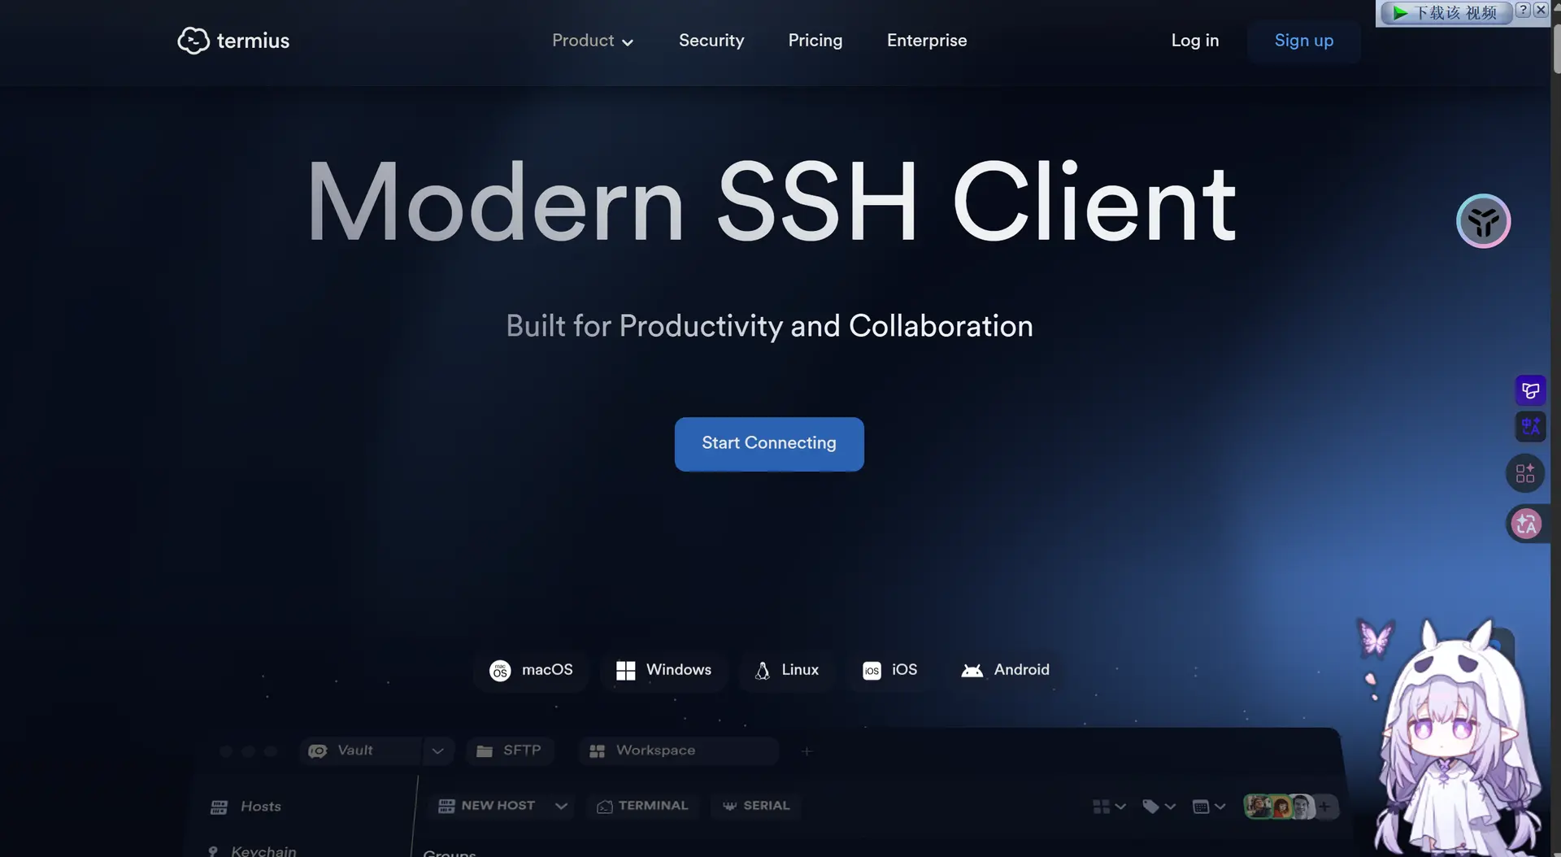
Task: Expand the Product menu
Action: point(593,41)
